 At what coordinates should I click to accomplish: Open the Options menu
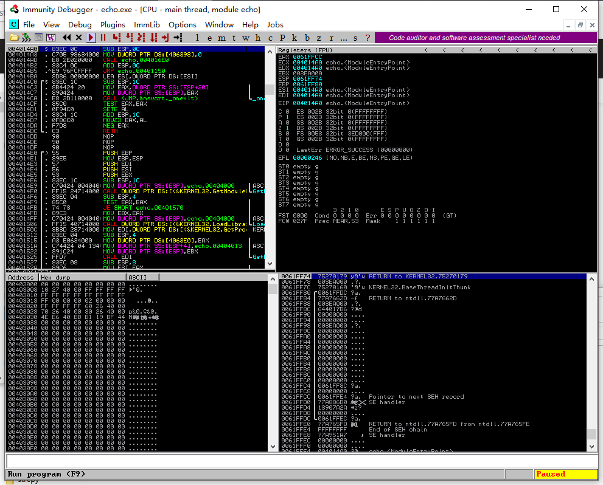(183, 24)
